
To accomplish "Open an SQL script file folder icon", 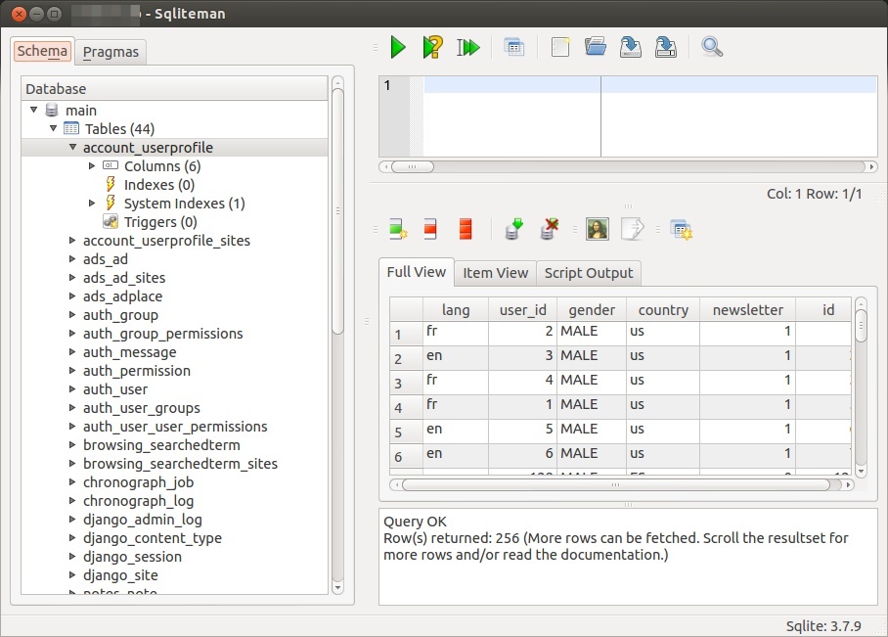I will click(596, 47).
